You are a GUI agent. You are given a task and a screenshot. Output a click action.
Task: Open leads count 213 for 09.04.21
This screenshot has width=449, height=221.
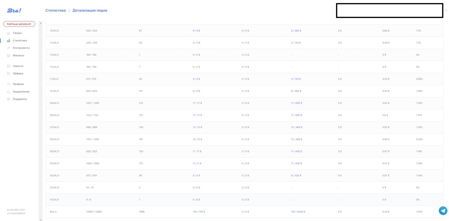pos(141,103)
